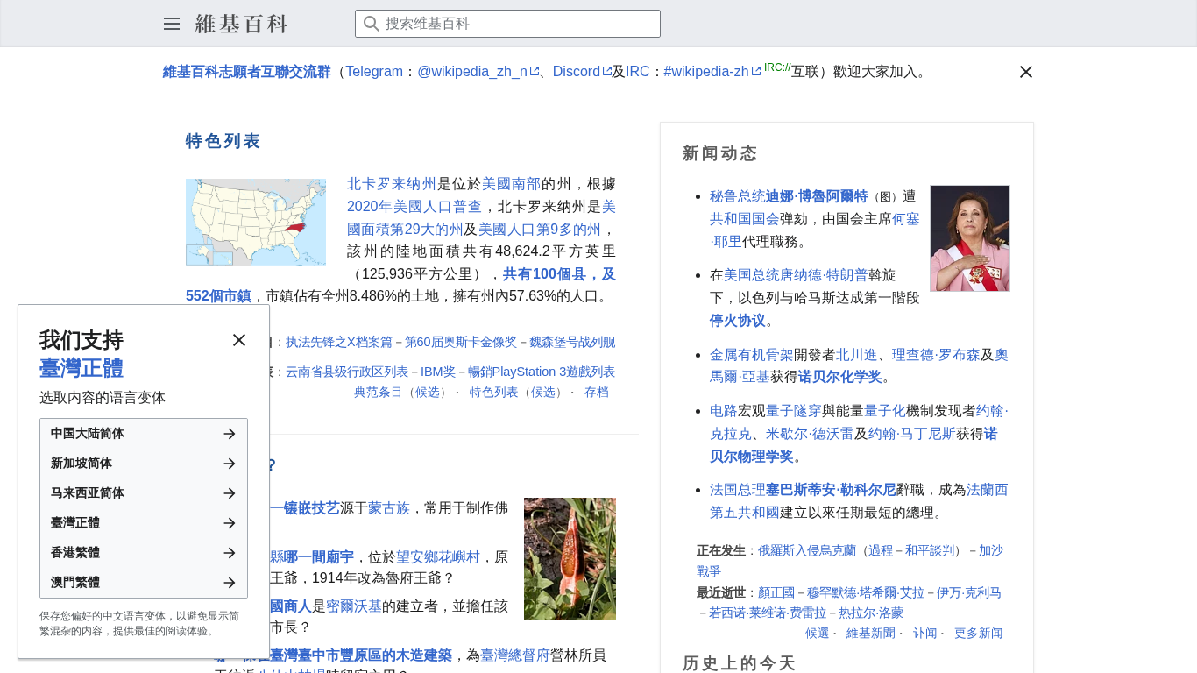The width and height of the screenshot is (1197, 673).
Task: Open the 云南省县级行政区列表 link
Action: [x=347, y=372]
